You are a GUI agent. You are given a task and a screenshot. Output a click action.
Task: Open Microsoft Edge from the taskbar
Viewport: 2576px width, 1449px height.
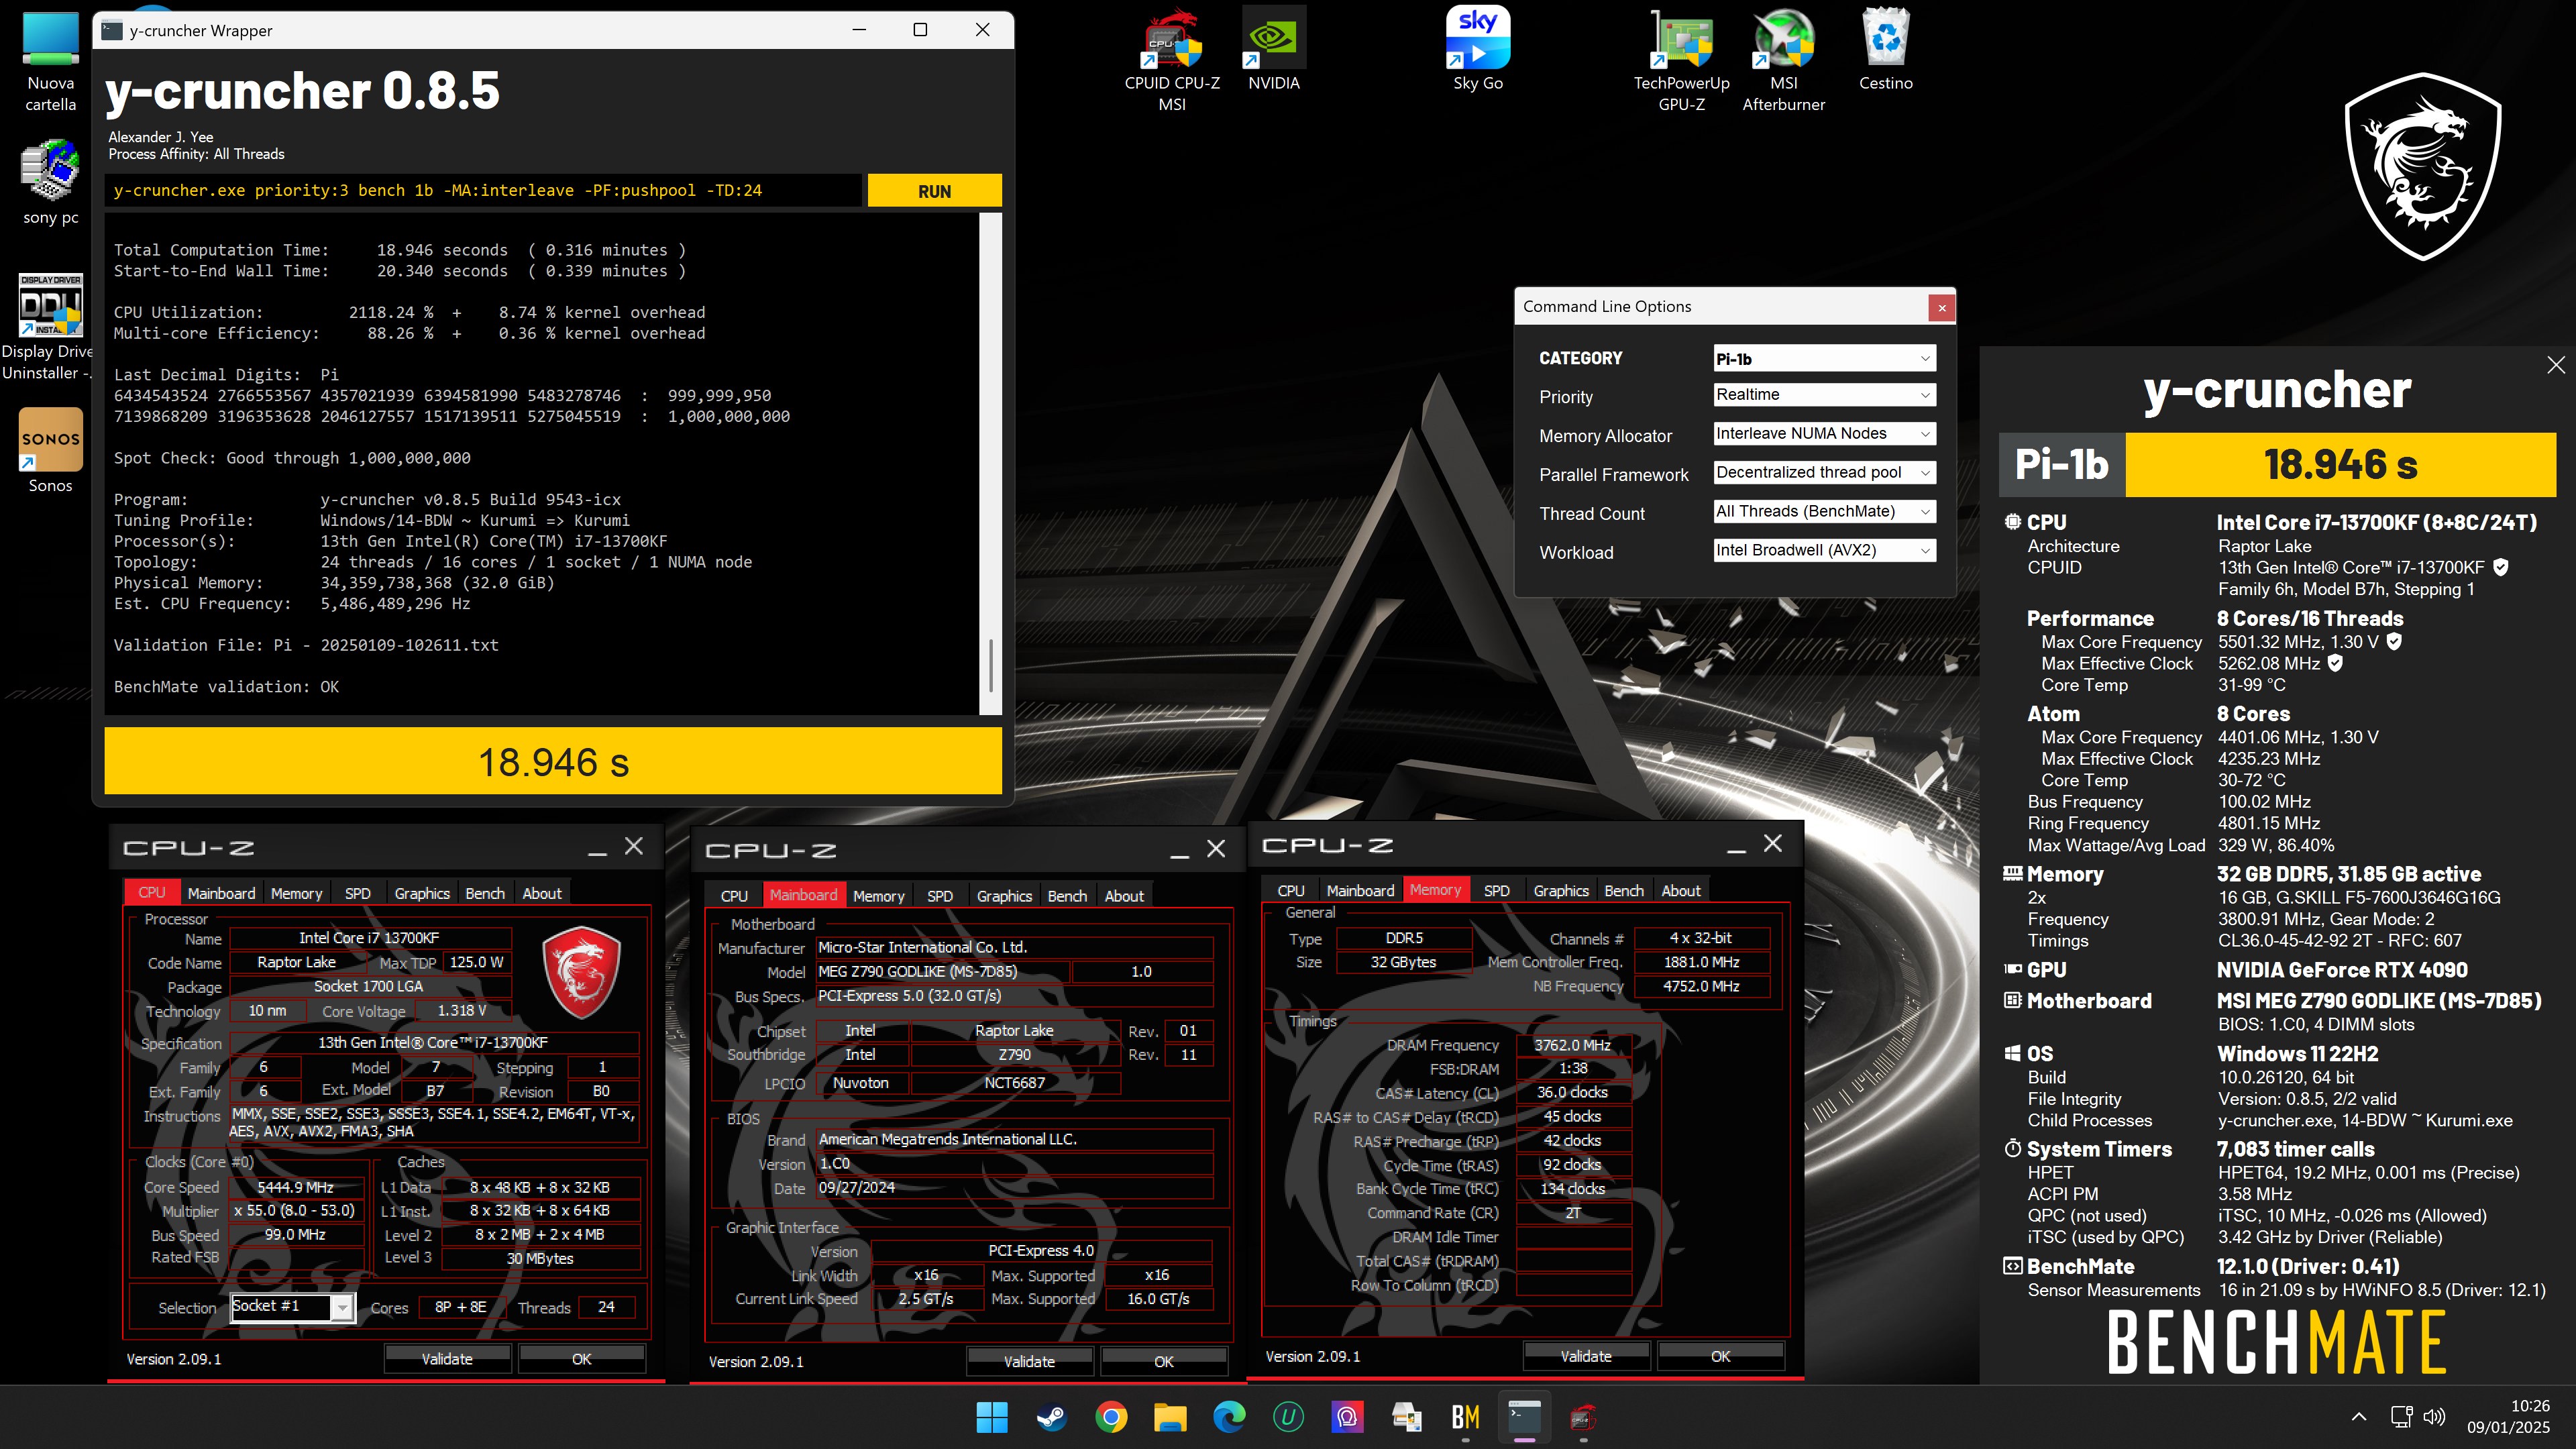coord(1229,1417)
